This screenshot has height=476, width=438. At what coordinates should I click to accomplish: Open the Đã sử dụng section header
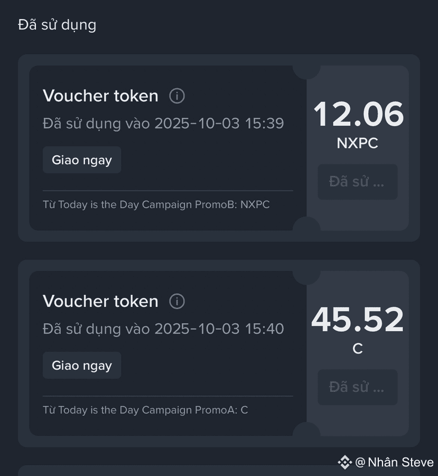(57, 25)
